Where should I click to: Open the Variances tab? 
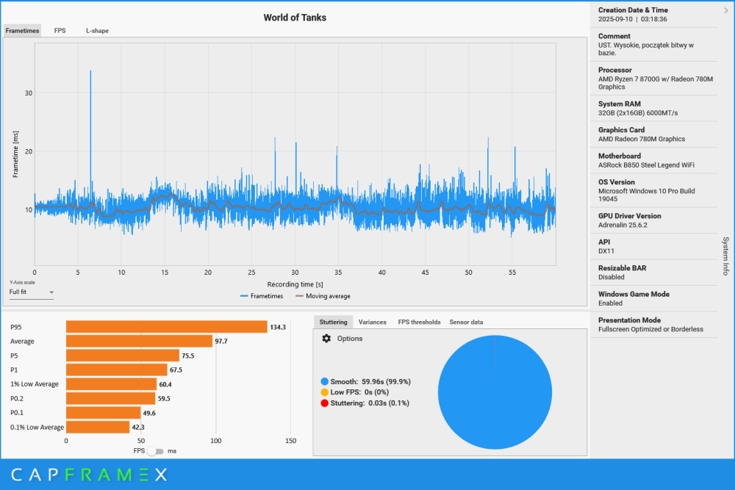coord(373,322)
